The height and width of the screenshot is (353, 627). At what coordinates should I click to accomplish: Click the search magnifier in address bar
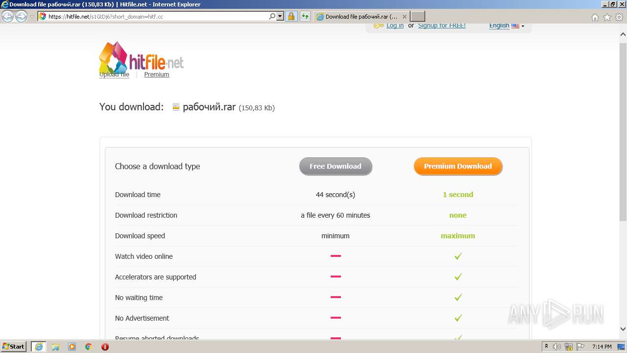[x=272, y=16]
